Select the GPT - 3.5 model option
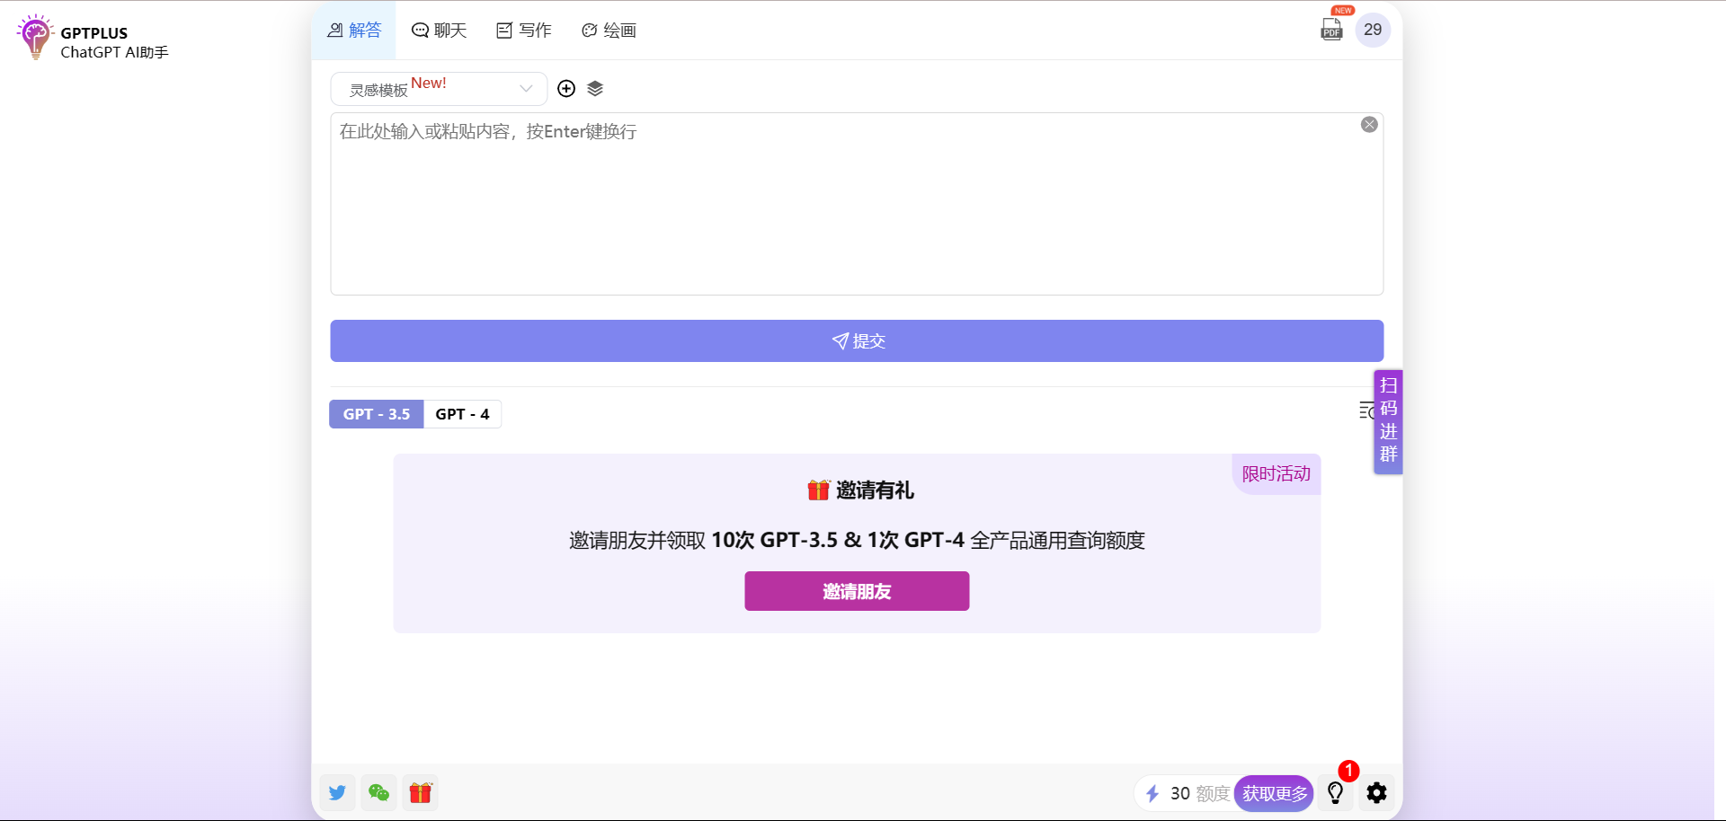 376,414
